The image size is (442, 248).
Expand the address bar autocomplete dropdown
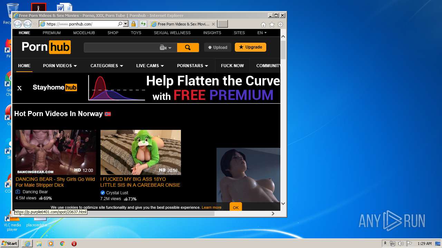(x=125, y=24)
